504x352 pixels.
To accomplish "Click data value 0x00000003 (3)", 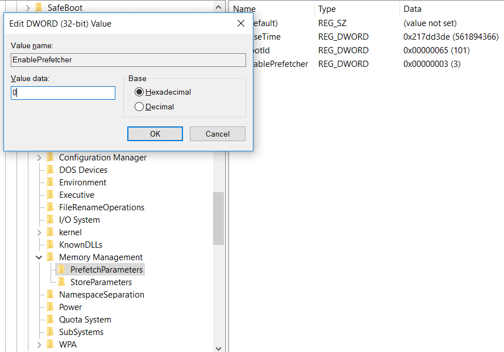I will (x=432, y=64).
